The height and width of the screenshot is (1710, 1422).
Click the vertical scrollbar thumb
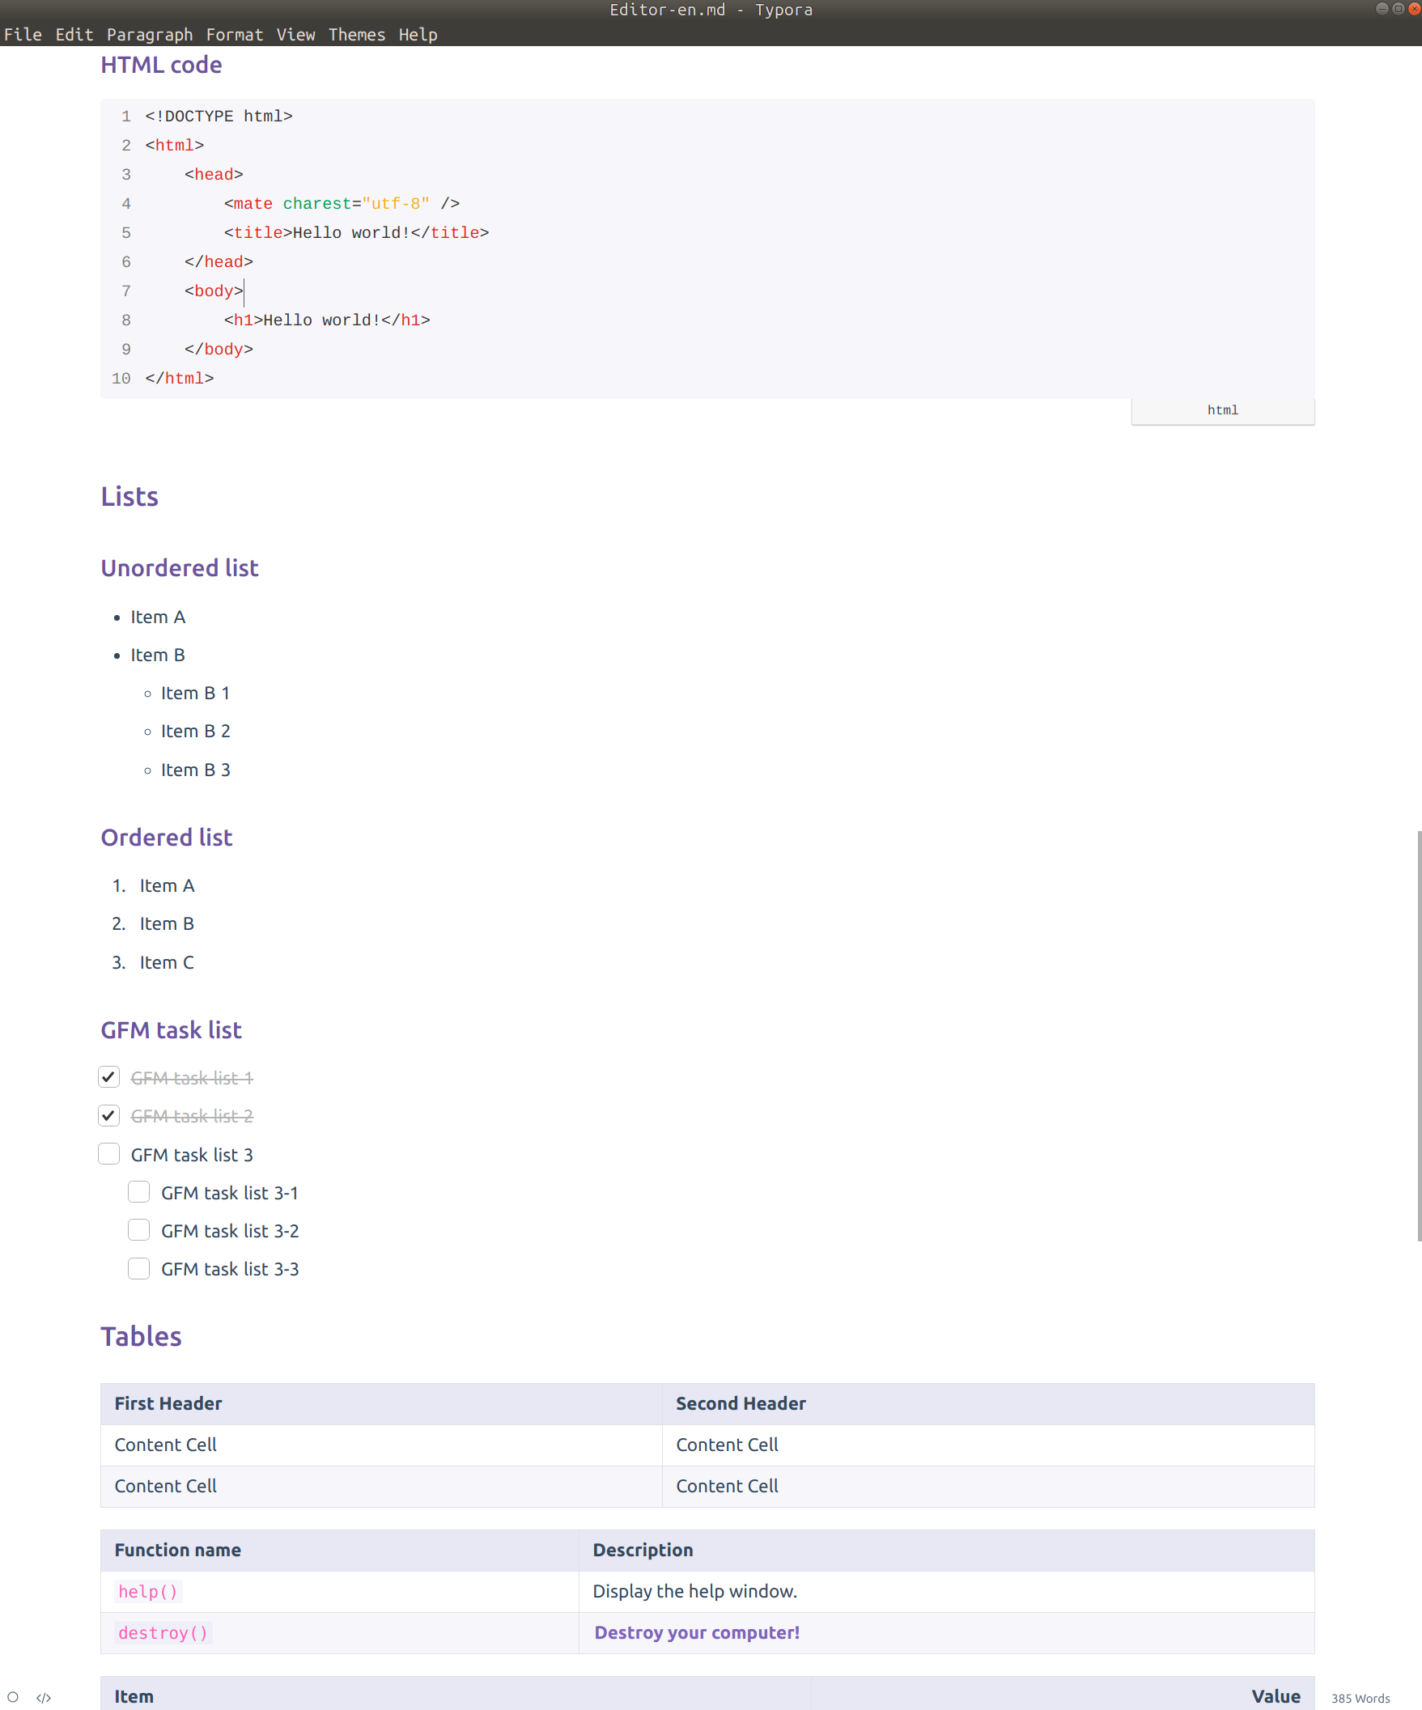(x=1419, y=1036)
